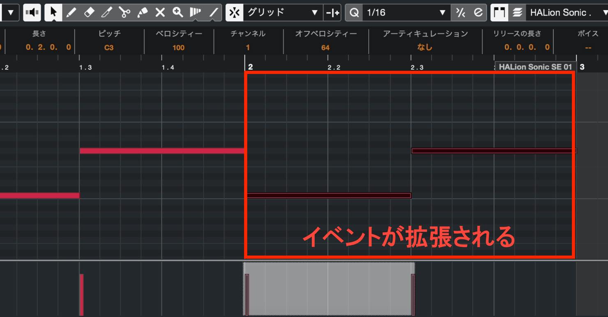Edit the リリースの長さ value 0.0.0.0
This screenshot has height=317, width=608.
pyautogui.click(x=527, y=47)
